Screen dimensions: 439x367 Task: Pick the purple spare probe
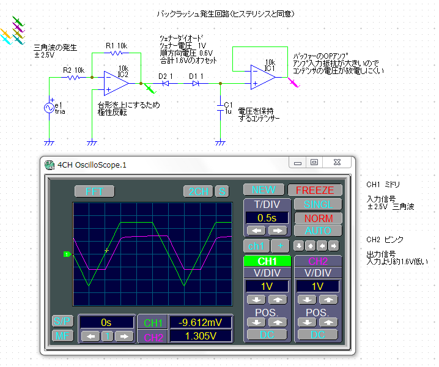point(18,27)
